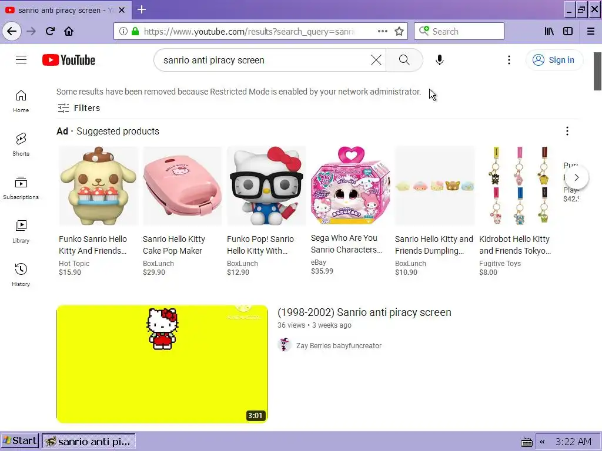Viewport: 602px width, 451px height.
Task: Open a new tab with the plus button
Action: (x=142, y=9)
